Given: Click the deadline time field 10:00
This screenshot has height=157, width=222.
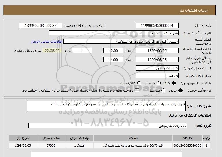Looking at the screenshot, I should [x=113, y=51].
